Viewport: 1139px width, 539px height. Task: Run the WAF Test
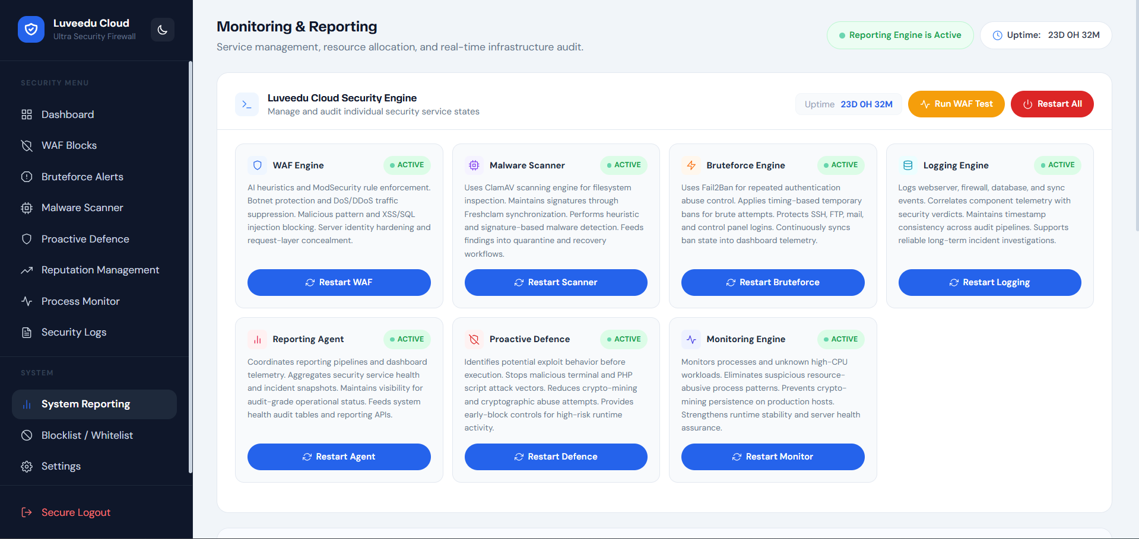pos(956,104)
